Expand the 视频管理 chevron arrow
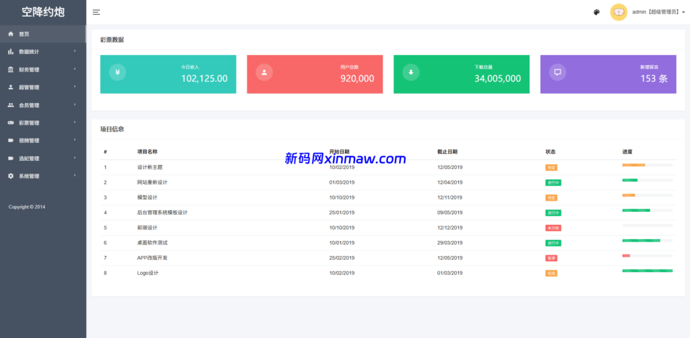Image resolution: width=690 pixels, height=338 pixels. point(75,140)
